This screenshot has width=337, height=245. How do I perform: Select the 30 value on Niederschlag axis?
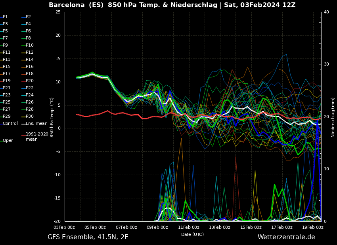[x=326, y=64]
